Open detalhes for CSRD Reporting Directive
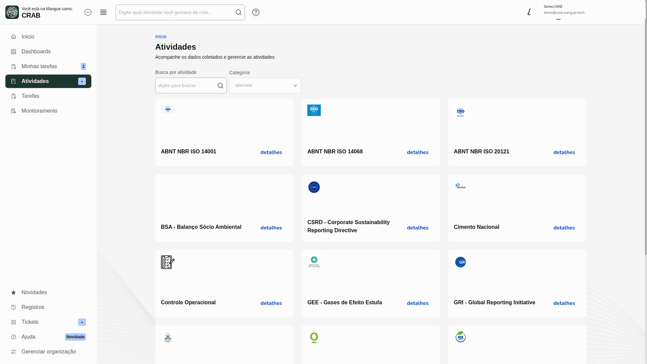 [x=418, y=228]
